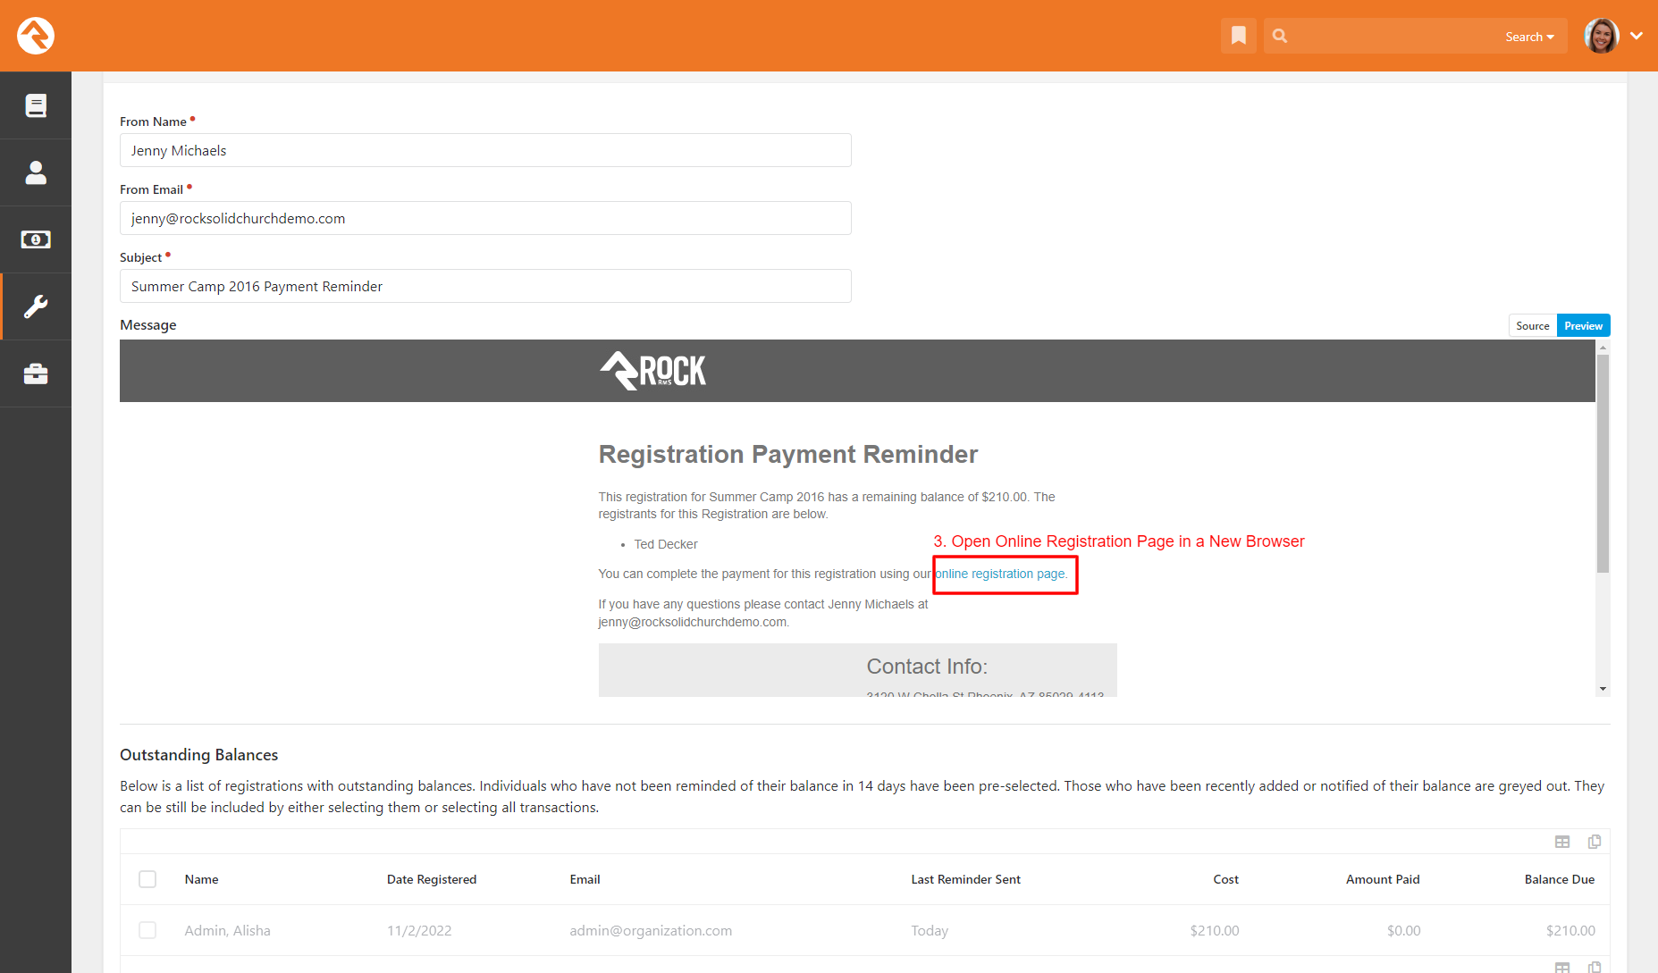The height and width of the screenshot is (973, 1658).
Task: Open the book sidebar icon
Action: click(x=36, y=105)
